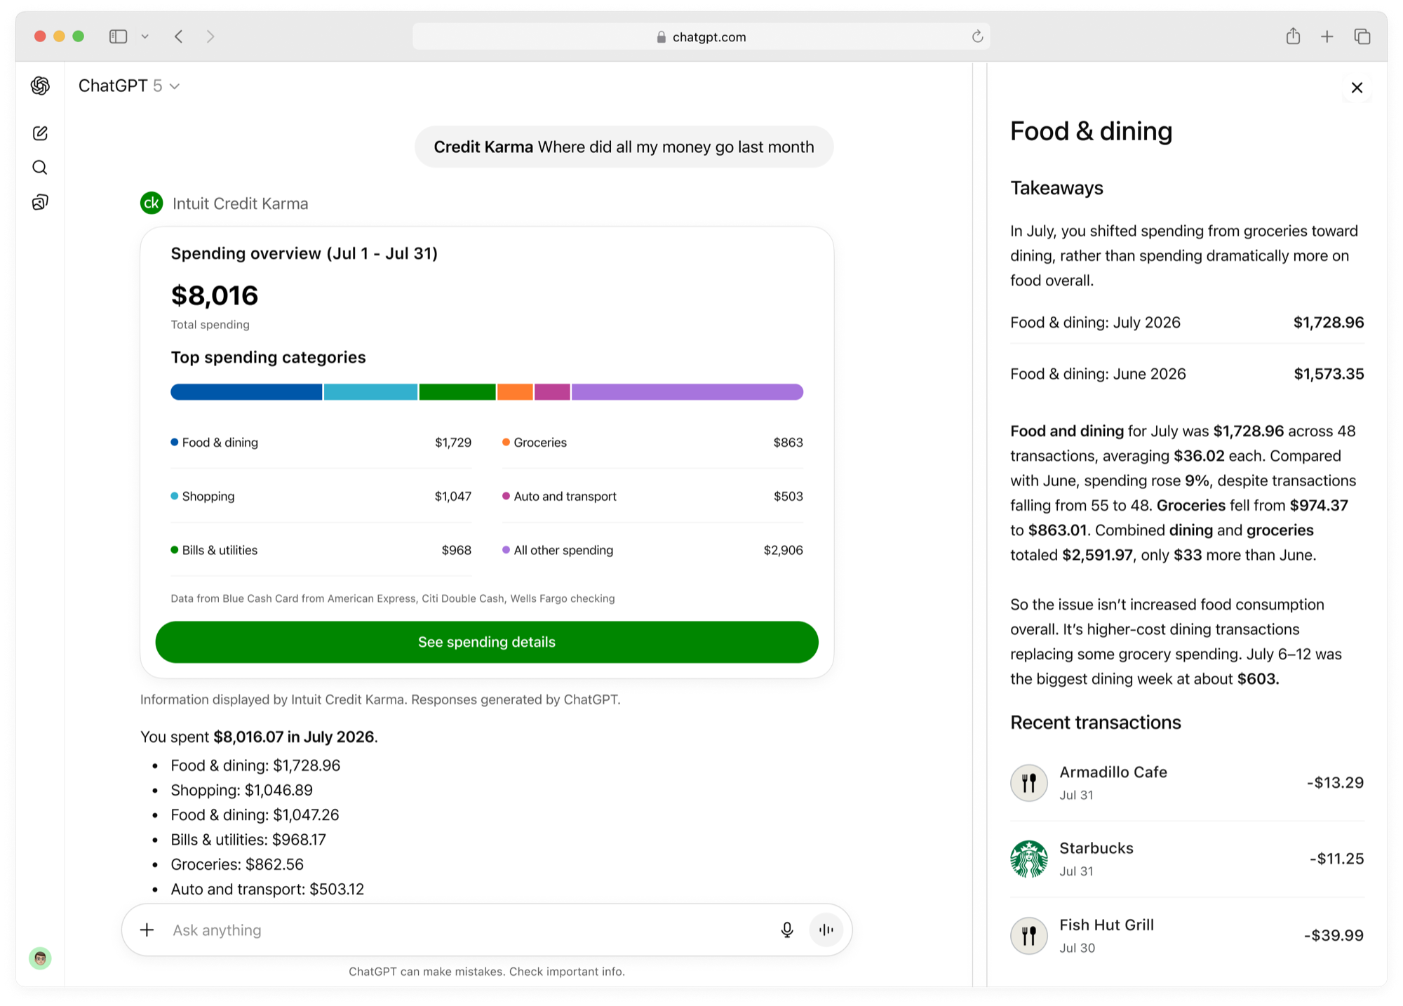This screenshot has width=1403, height=1006.
Task: Show the Safari tab overview icon
Action: [x=1362, y=36]
